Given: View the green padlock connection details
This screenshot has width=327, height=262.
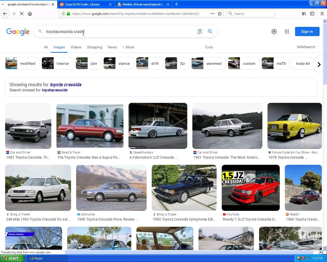Looking at the screenshot, I should click(68, 14).
